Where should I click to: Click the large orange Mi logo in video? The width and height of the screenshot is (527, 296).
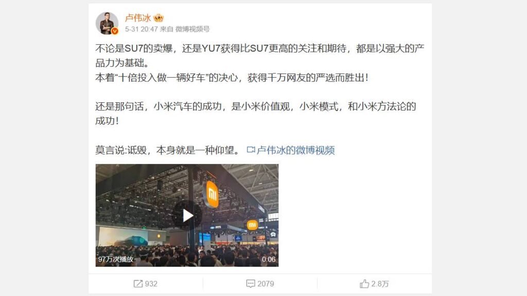pos(212,194)
